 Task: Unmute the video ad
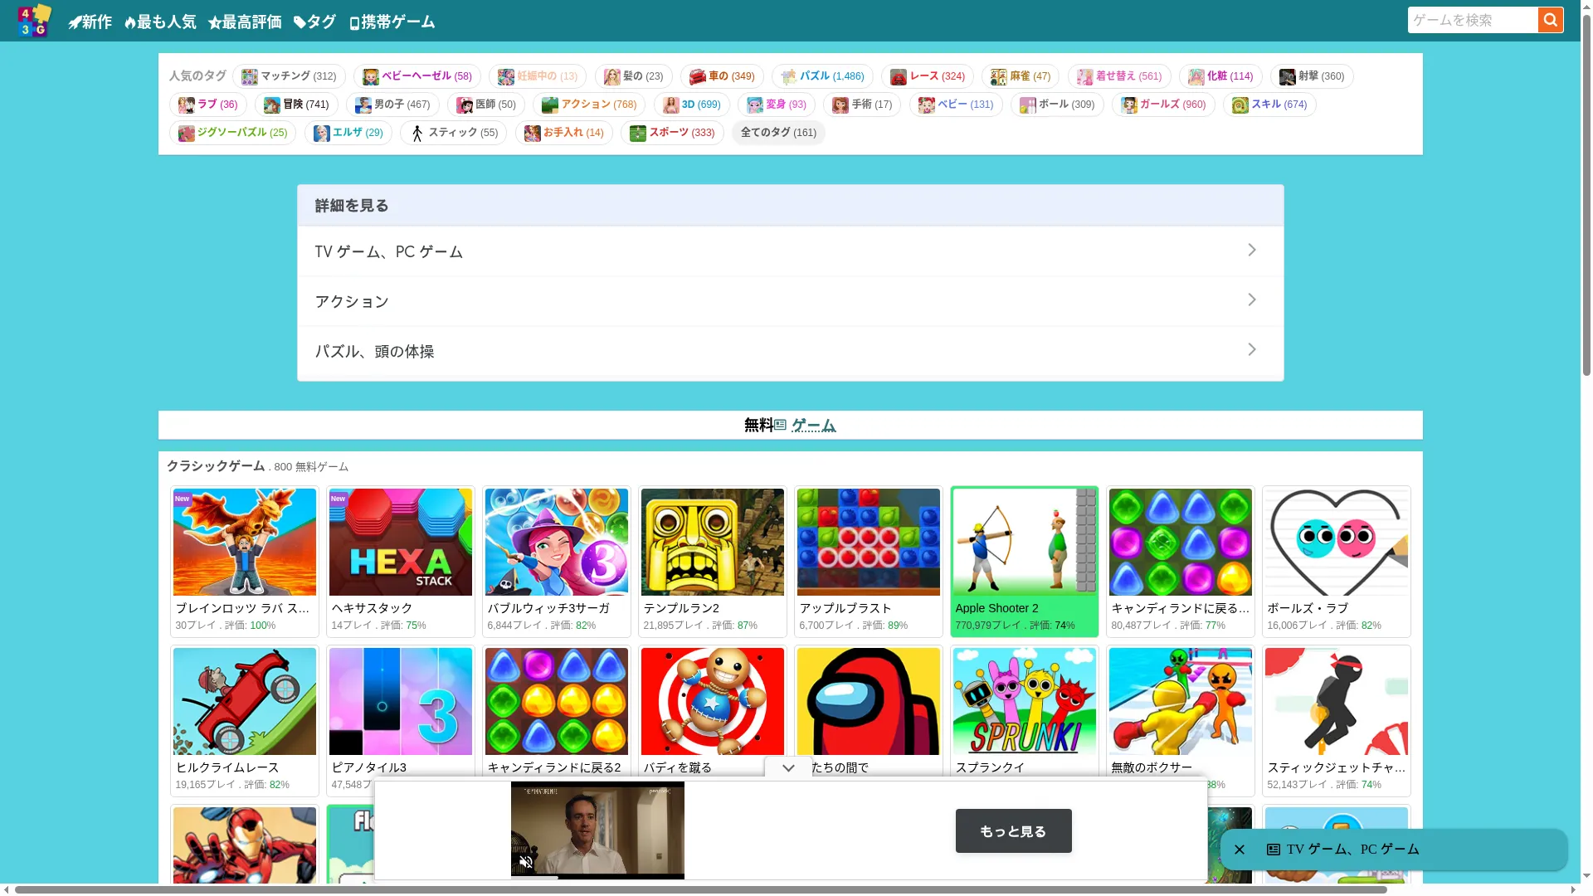(x=525, y=862)
